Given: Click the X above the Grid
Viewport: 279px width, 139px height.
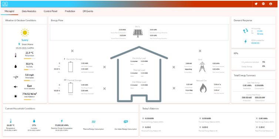Looking at the screenshot, I should pyautogui.click(x=200, y=51).
